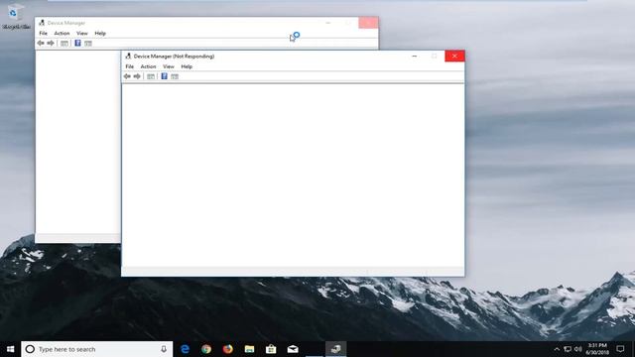This screenshot has height=357, width=635.
Task: Click blue Help icon in front Device Manager toolbar
Action: point(164,76)
